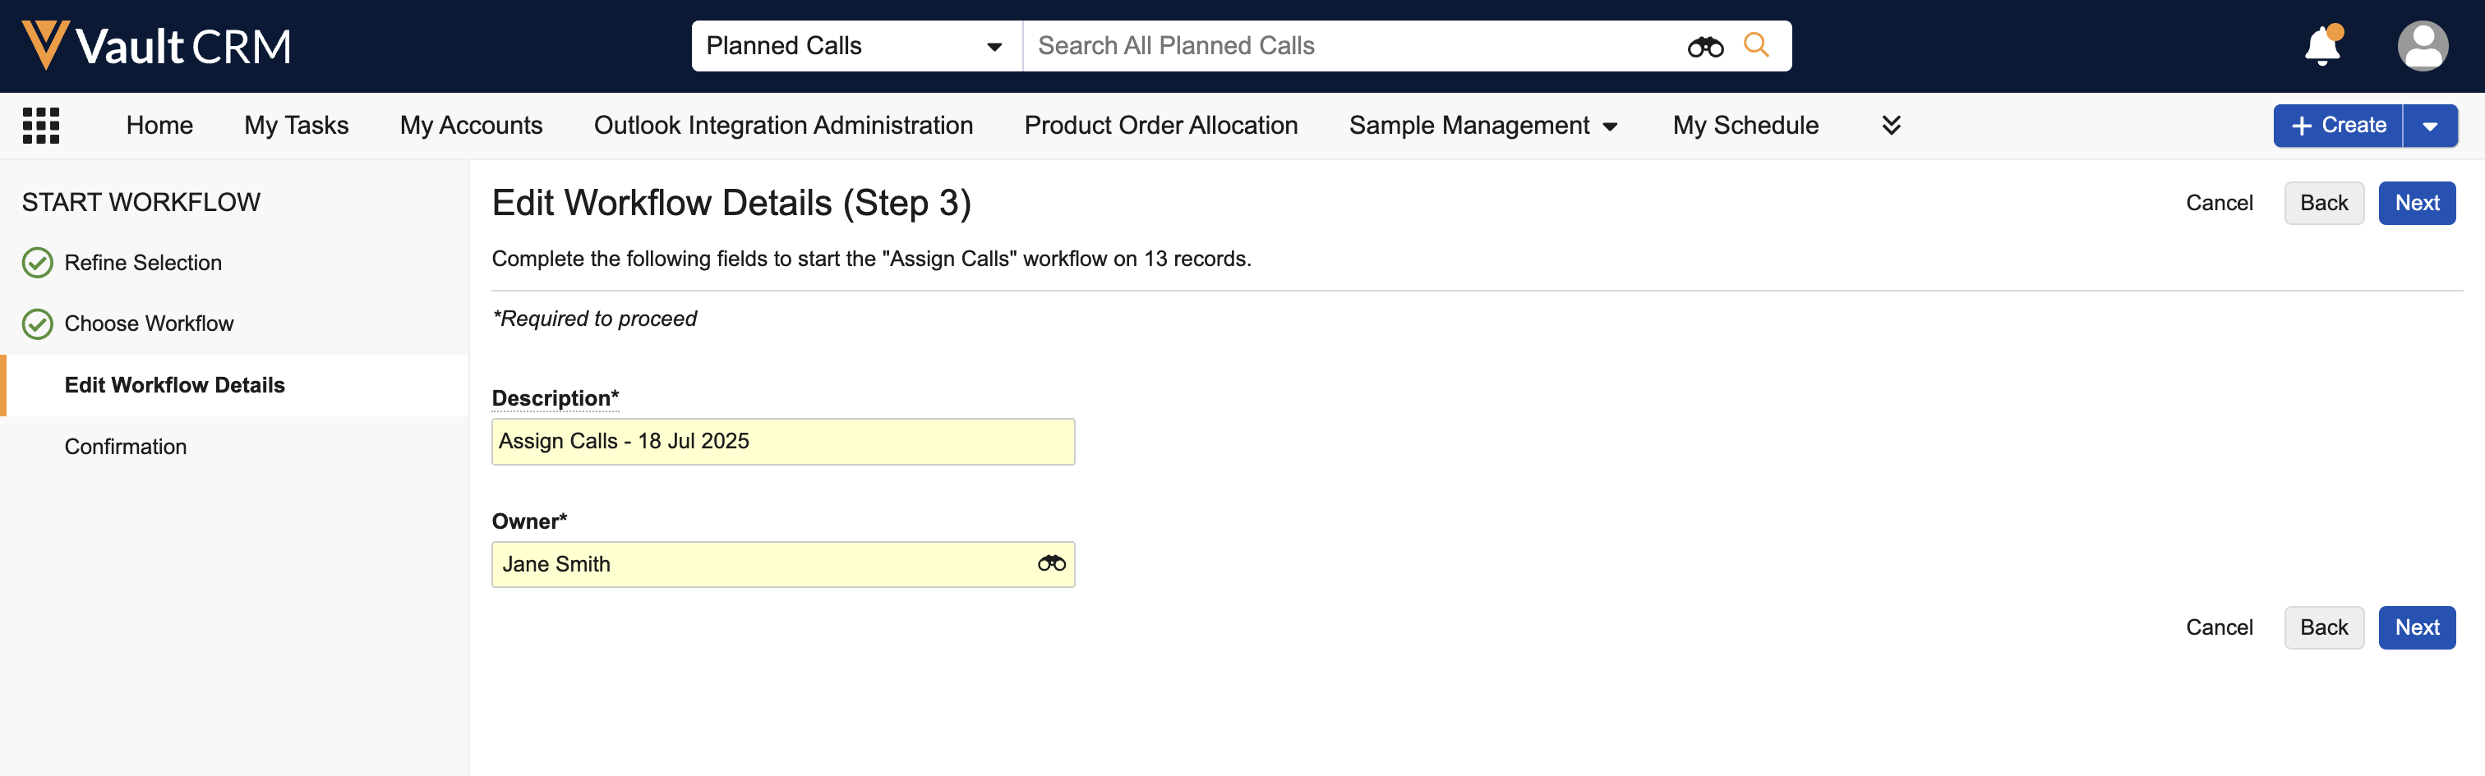Click the Search All Planned Calls box
This screenshot has width=2485, height=776.
pyautogui.click(x=1350, y=46)
